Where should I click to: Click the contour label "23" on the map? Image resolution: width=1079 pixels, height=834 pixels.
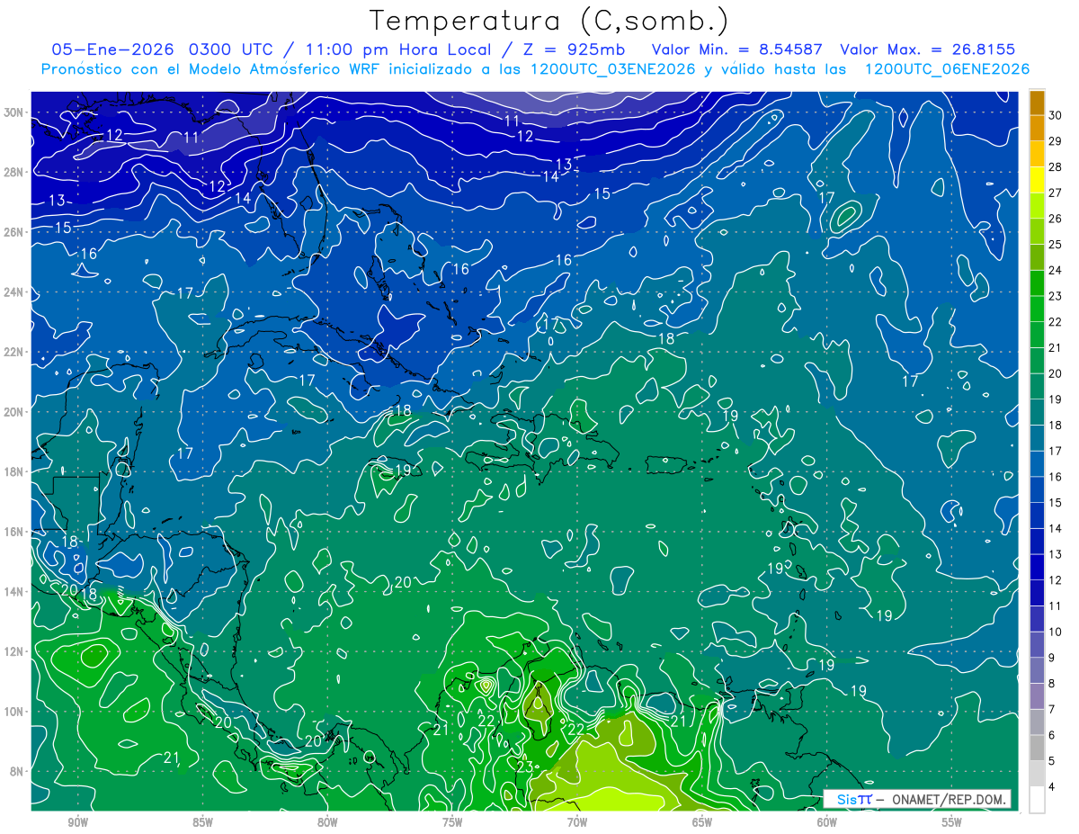(x=525, y=767)
